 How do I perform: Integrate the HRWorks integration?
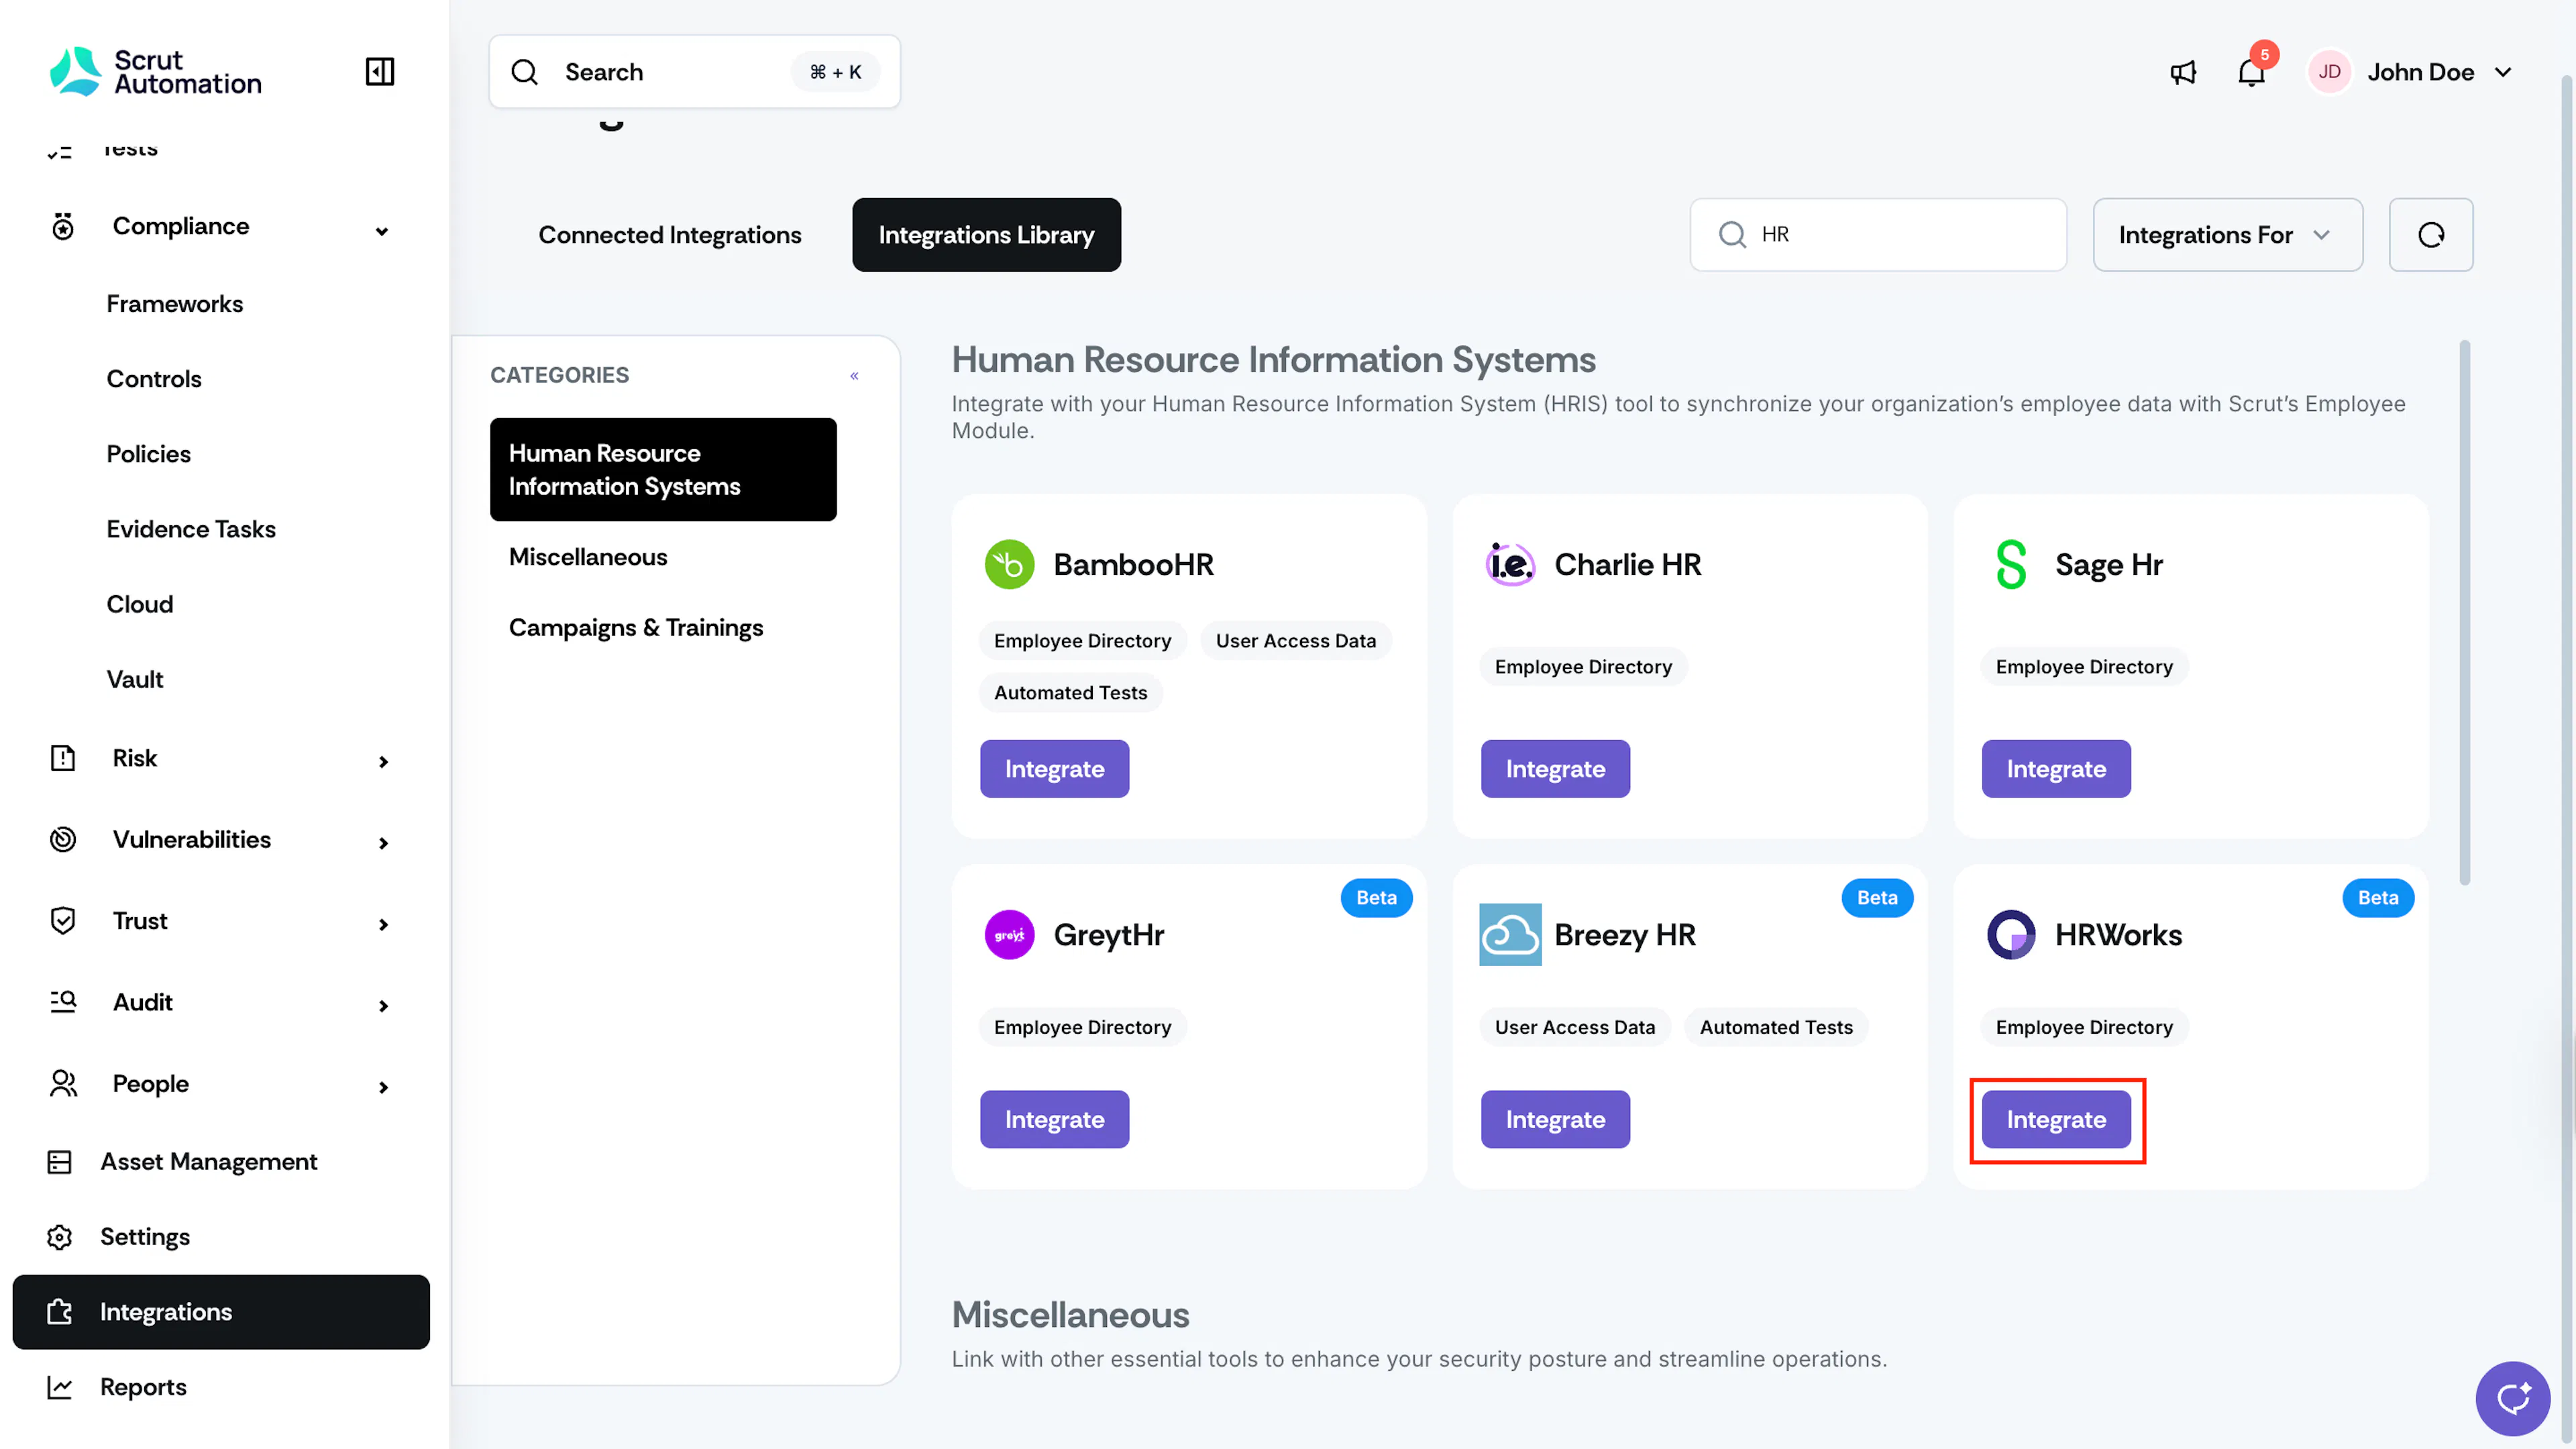(2056, 1119)
